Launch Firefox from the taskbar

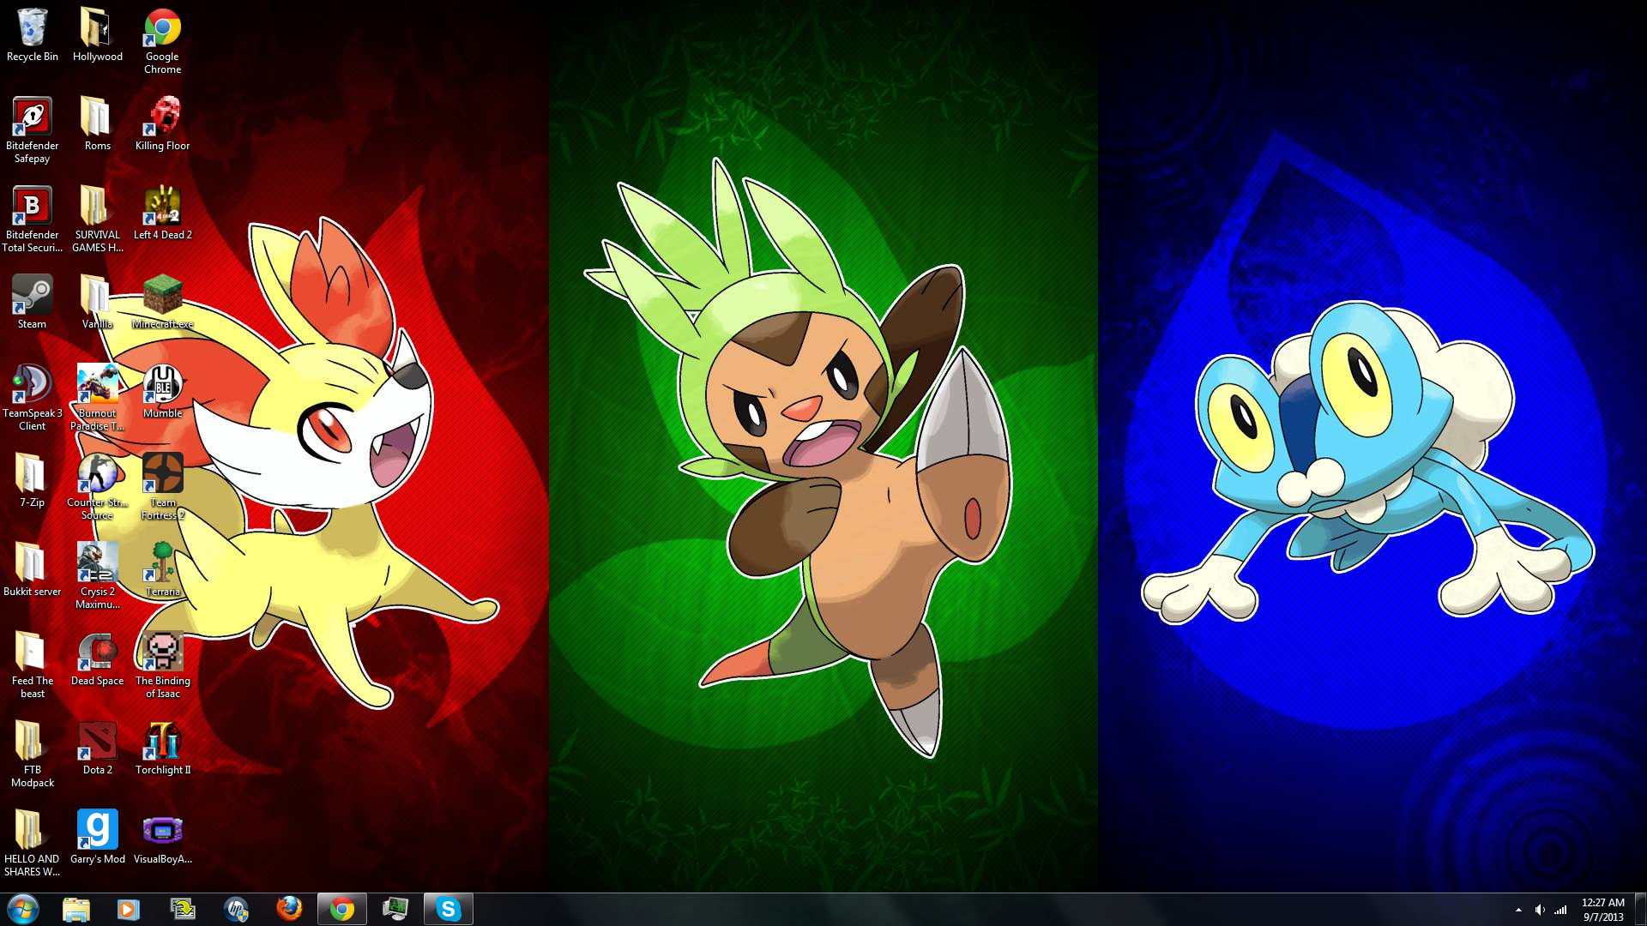(x=289, y=909)
